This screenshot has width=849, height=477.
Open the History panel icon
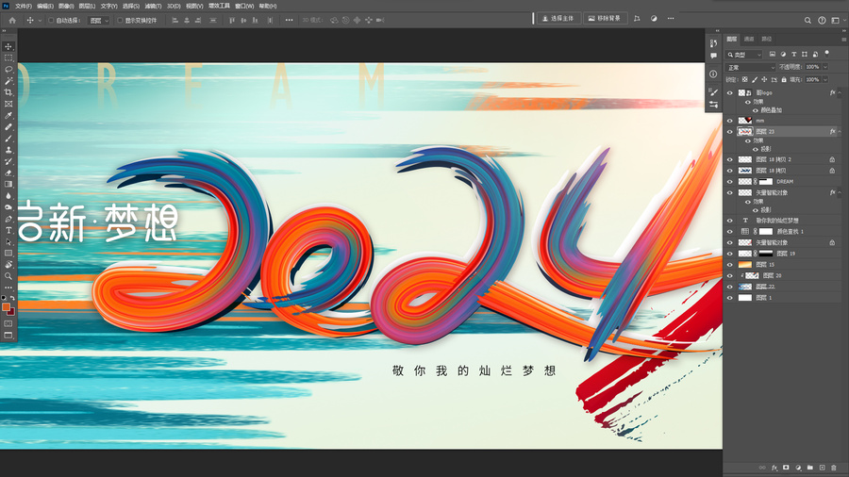pos(714,43)
